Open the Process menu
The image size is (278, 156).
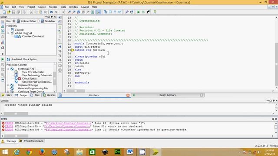pyautogui.click(x=53, y=7)
